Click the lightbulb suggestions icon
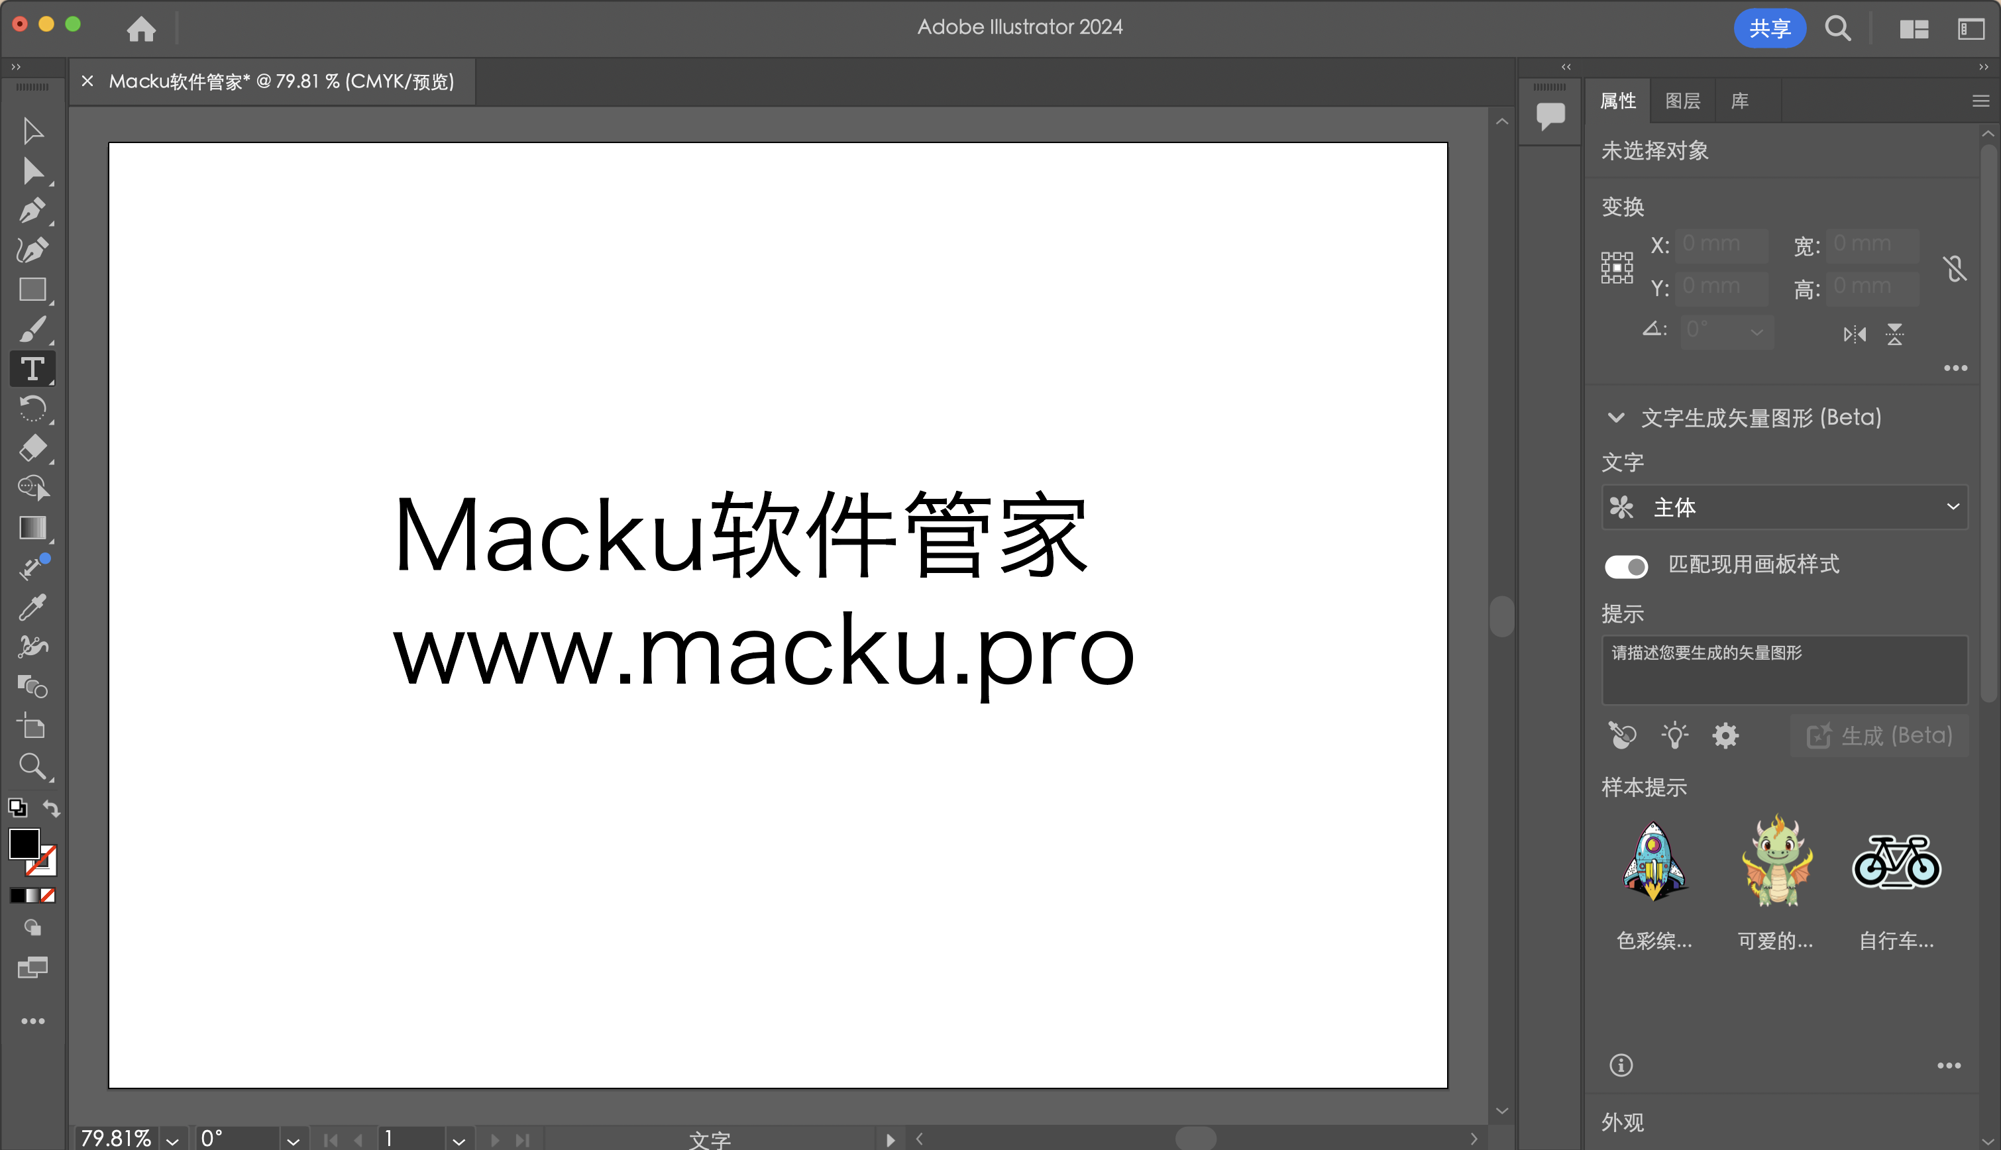2001x1150 pixels. click(1674, 735)
